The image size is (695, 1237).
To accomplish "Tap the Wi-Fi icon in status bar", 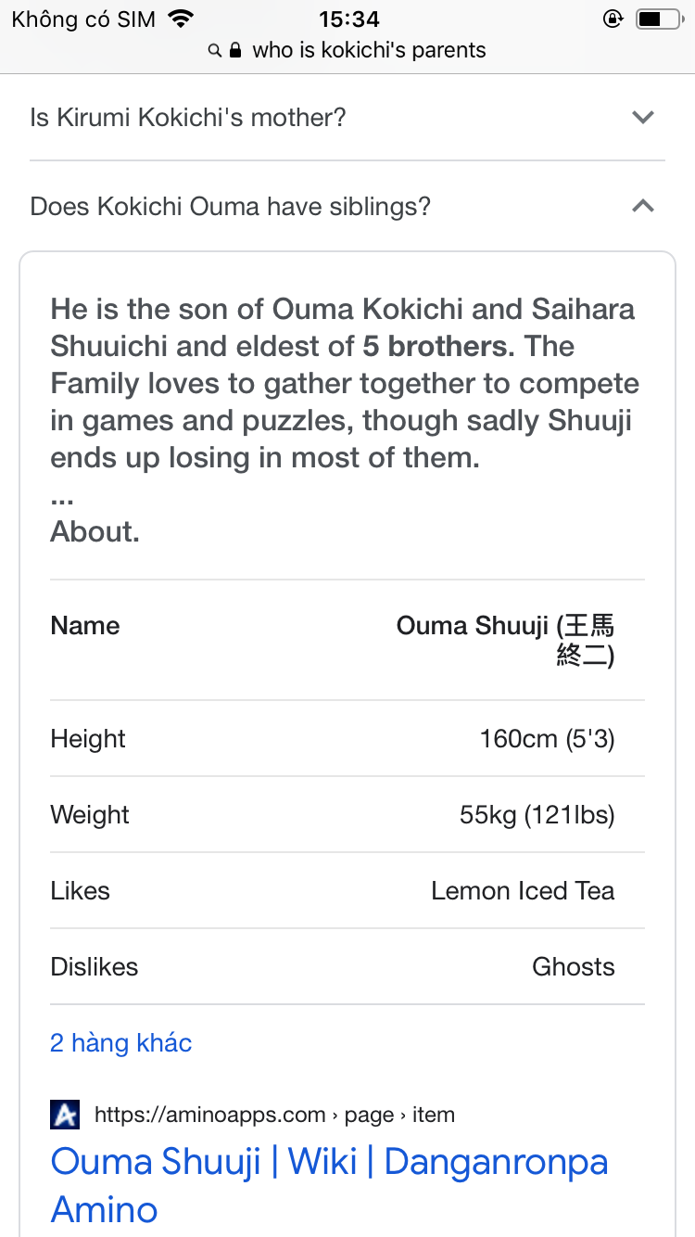I will click(182, 19).
